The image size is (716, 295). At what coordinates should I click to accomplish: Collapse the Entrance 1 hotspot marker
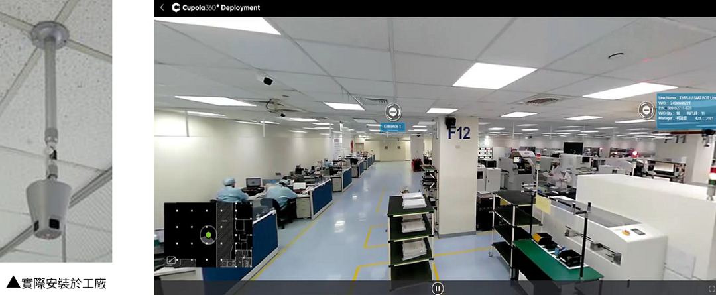pyautogui.click(x=393, y=111)
